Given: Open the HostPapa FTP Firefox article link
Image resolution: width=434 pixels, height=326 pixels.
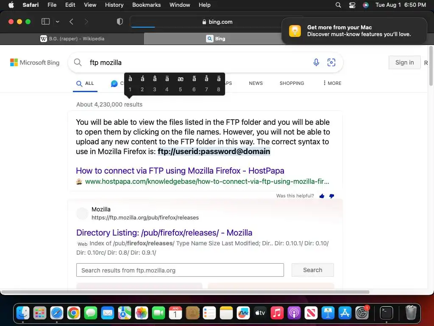Looking at the screenshot, I should pos(180,171).
